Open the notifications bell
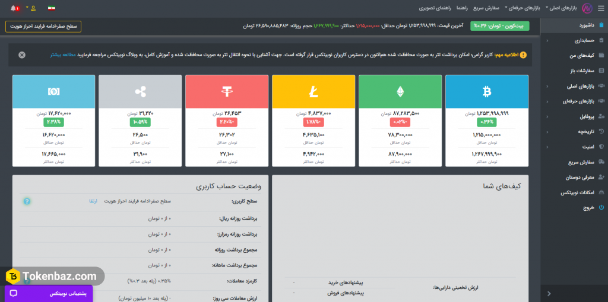Screen dimensions: 608x302 [x=14, y=8]
